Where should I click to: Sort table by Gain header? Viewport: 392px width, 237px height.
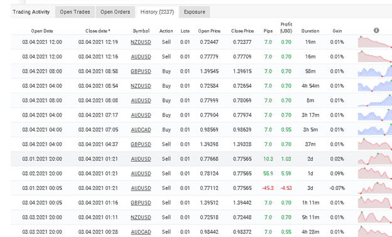pyautogui.click(x=337, y=31)
